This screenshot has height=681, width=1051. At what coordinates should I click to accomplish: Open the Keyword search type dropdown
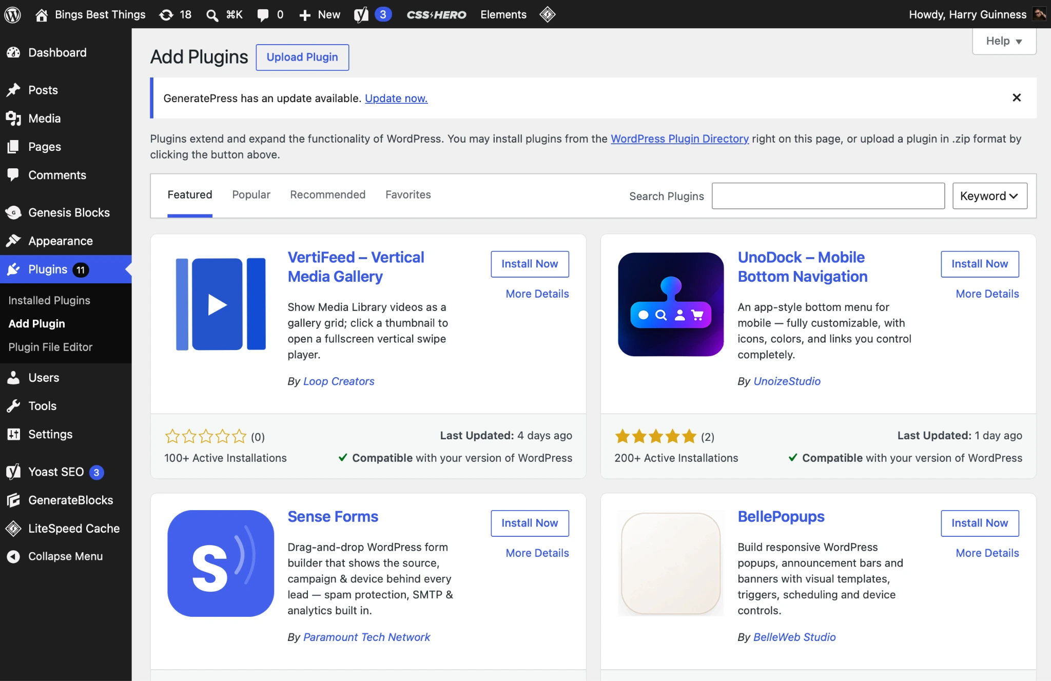(990, 196)
